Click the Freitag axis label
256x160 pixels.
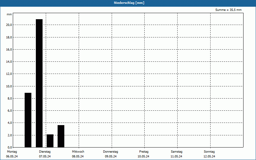pos(144,152)
